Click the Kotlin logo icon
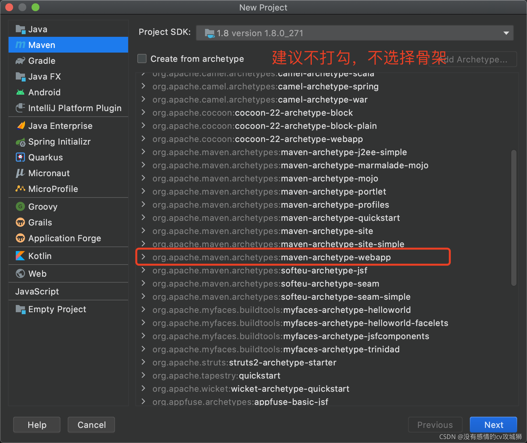 tap(20, 256)
